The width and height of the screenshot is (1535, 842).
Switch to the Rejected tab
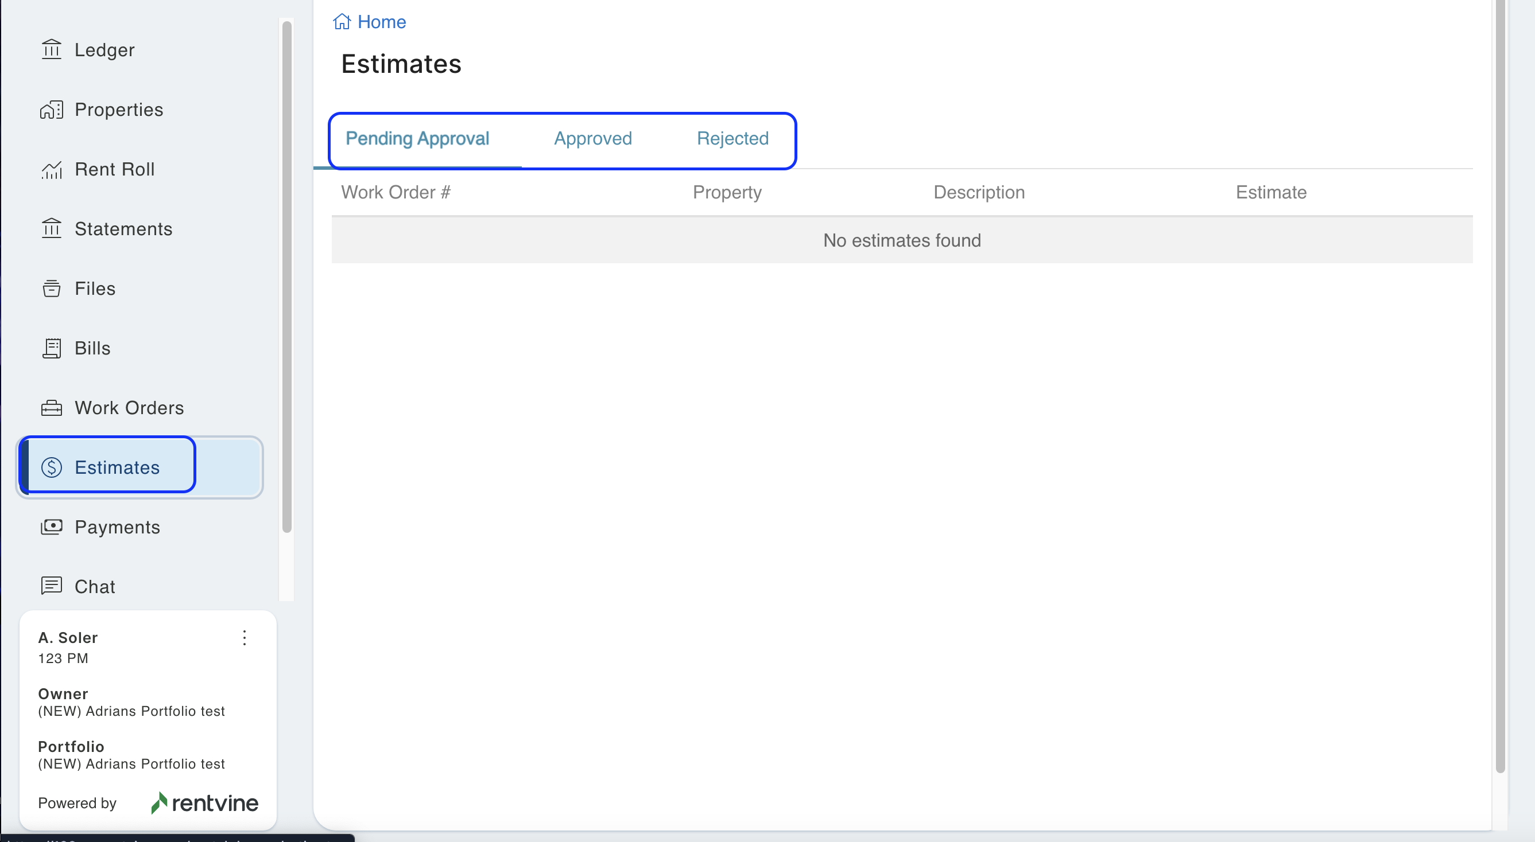[x=732, y=139]
